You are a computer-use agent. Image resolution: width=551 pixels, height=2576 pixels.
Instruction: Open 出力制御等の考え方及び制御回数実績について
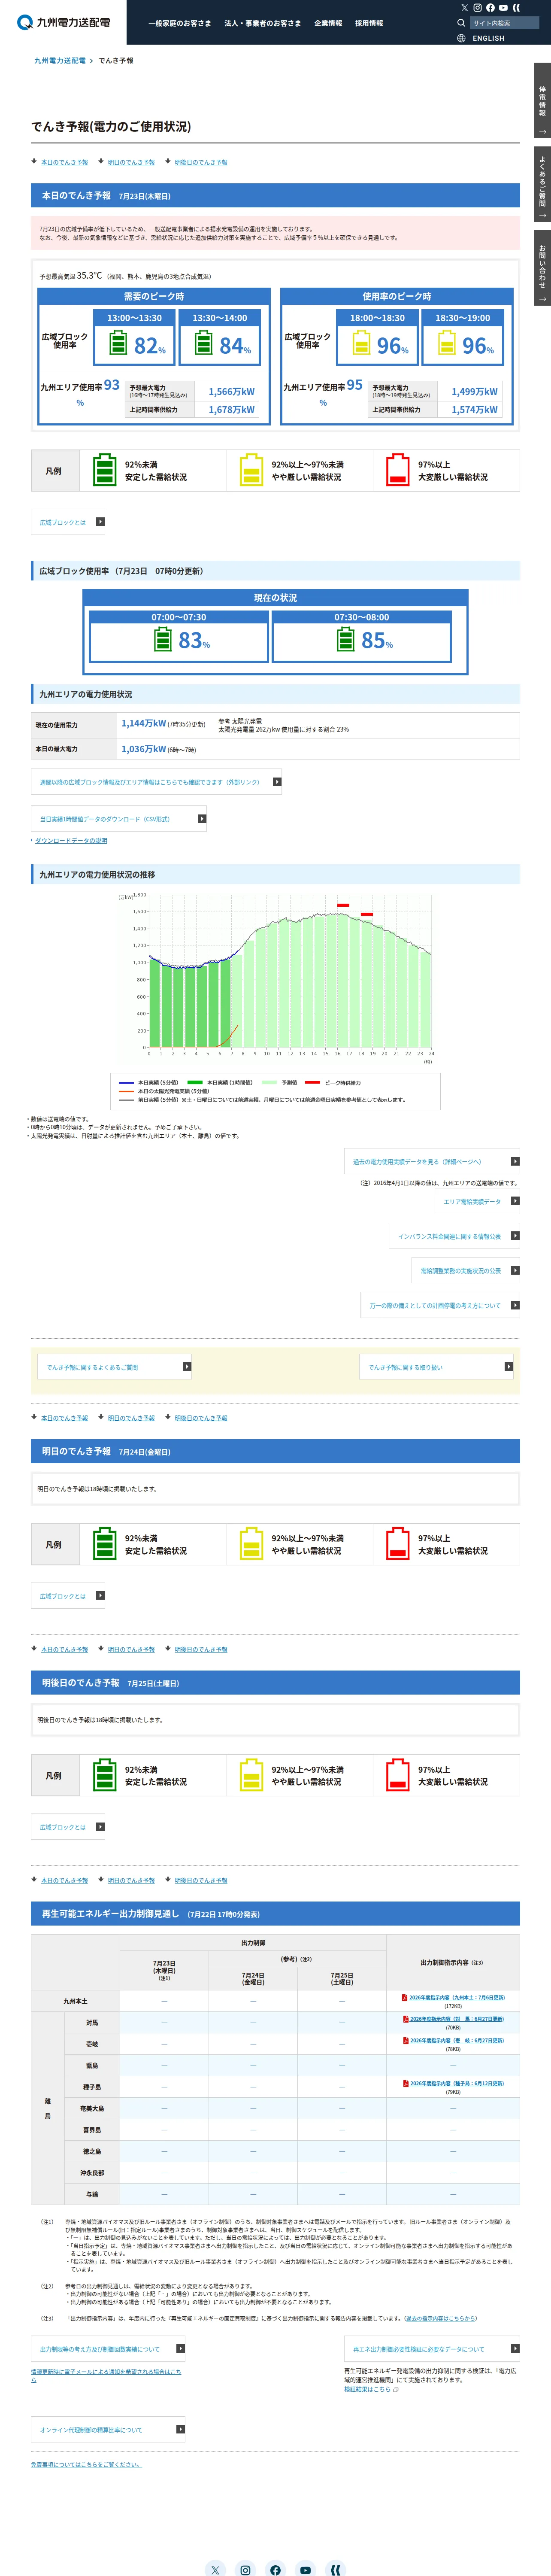109,2349
